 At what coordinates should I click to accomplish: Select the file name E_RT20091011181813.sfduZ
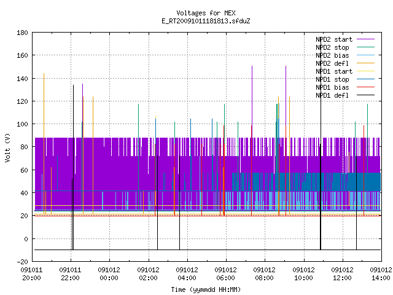206,21
